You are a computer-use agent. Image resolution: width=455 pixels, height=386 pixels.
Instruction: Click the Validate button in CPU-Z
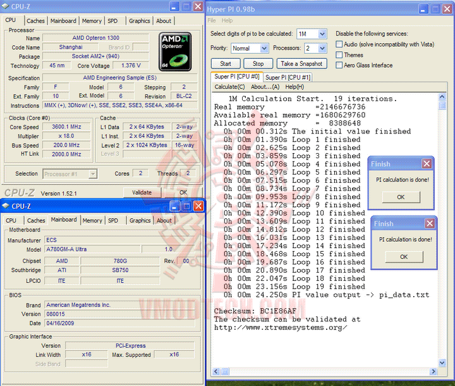[x=142, y=192]
